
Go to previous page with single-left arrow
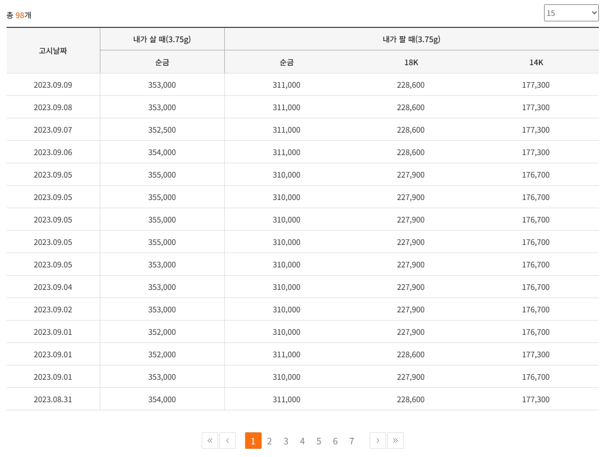pyautogui.click(x=228, y=441)
